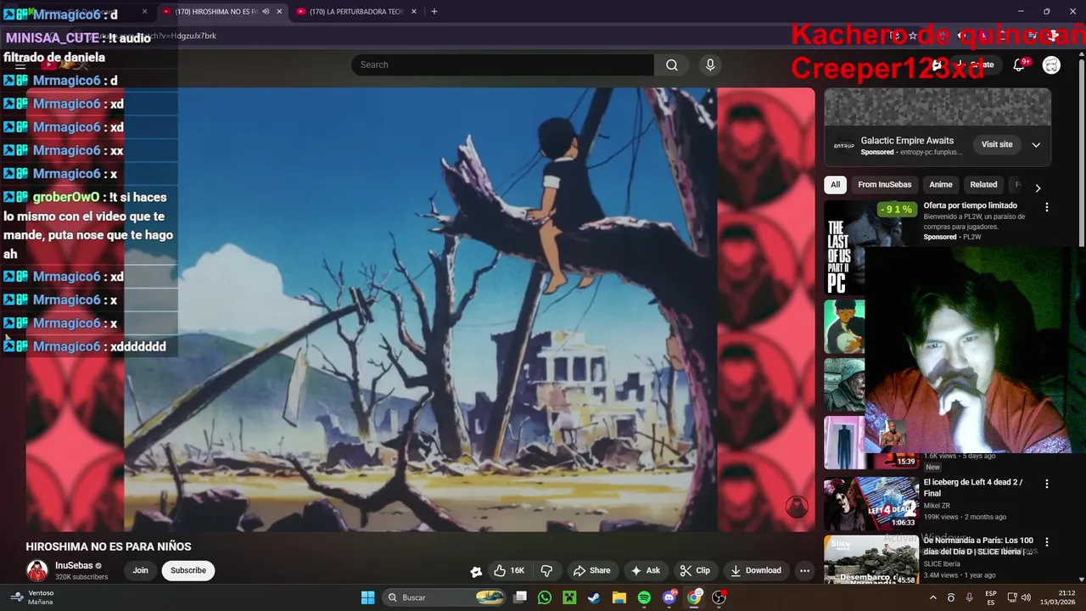1086x611 pixels.
Task: Dislike the video with thumbs down
Action: [x=546, y=570]
